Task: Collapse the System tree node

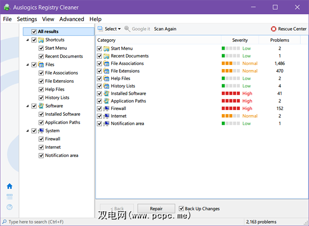Action: click(28, 131)
